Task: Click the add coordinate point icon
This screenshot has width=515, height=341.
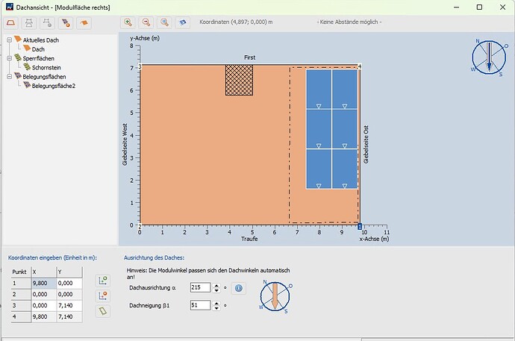Action: point(103,281)
